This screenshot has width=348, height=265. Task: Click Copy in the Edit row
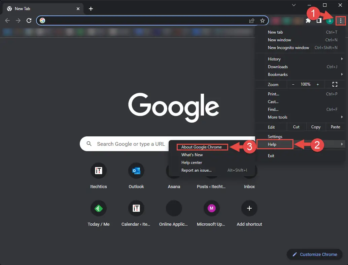click(x=316, y=127)
